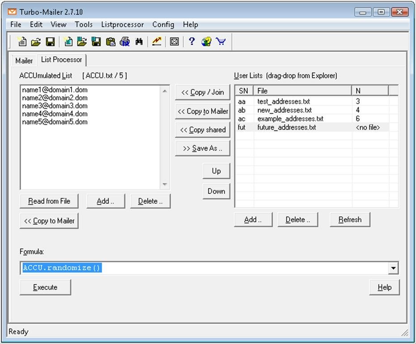Click the Open address list icon
The image size is (416, 344).
pos(82,42)
